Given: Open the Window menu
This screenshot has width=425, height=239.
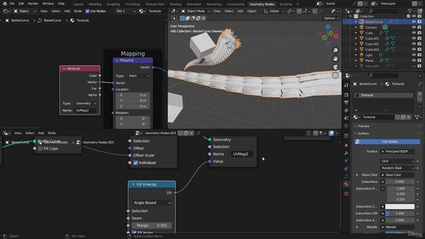Looking at the screenshot, I should point(48,4).
